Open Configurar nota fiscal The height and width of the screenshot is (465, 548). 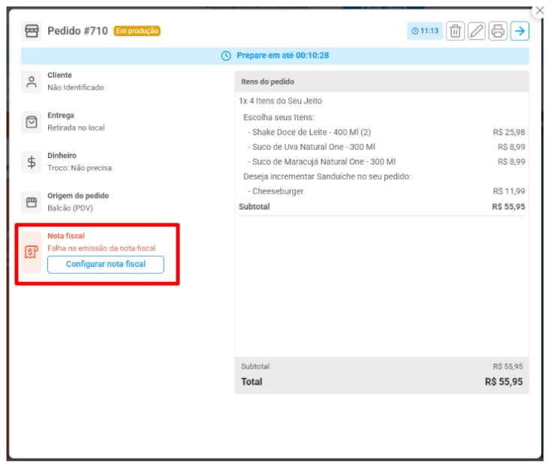coord(105,264)
